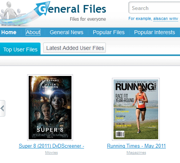Click the Running Times - May 2011 link
The height and width of the screenshot is (163, 180).
[136, 146]
